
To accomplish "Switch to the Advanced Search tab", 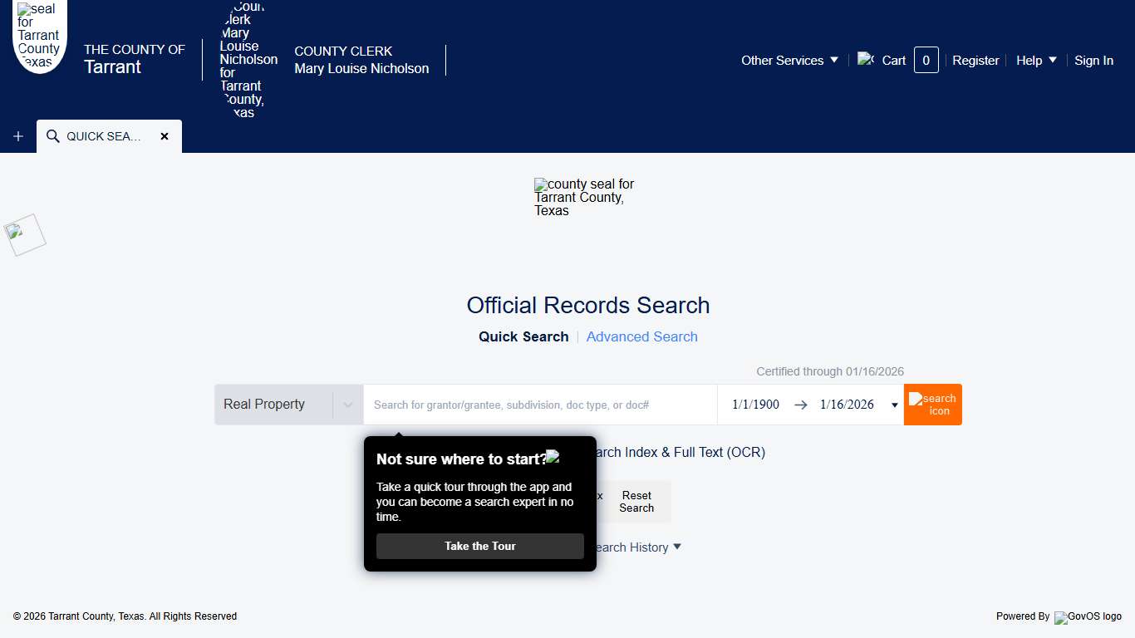I will (x=641, y=336).
